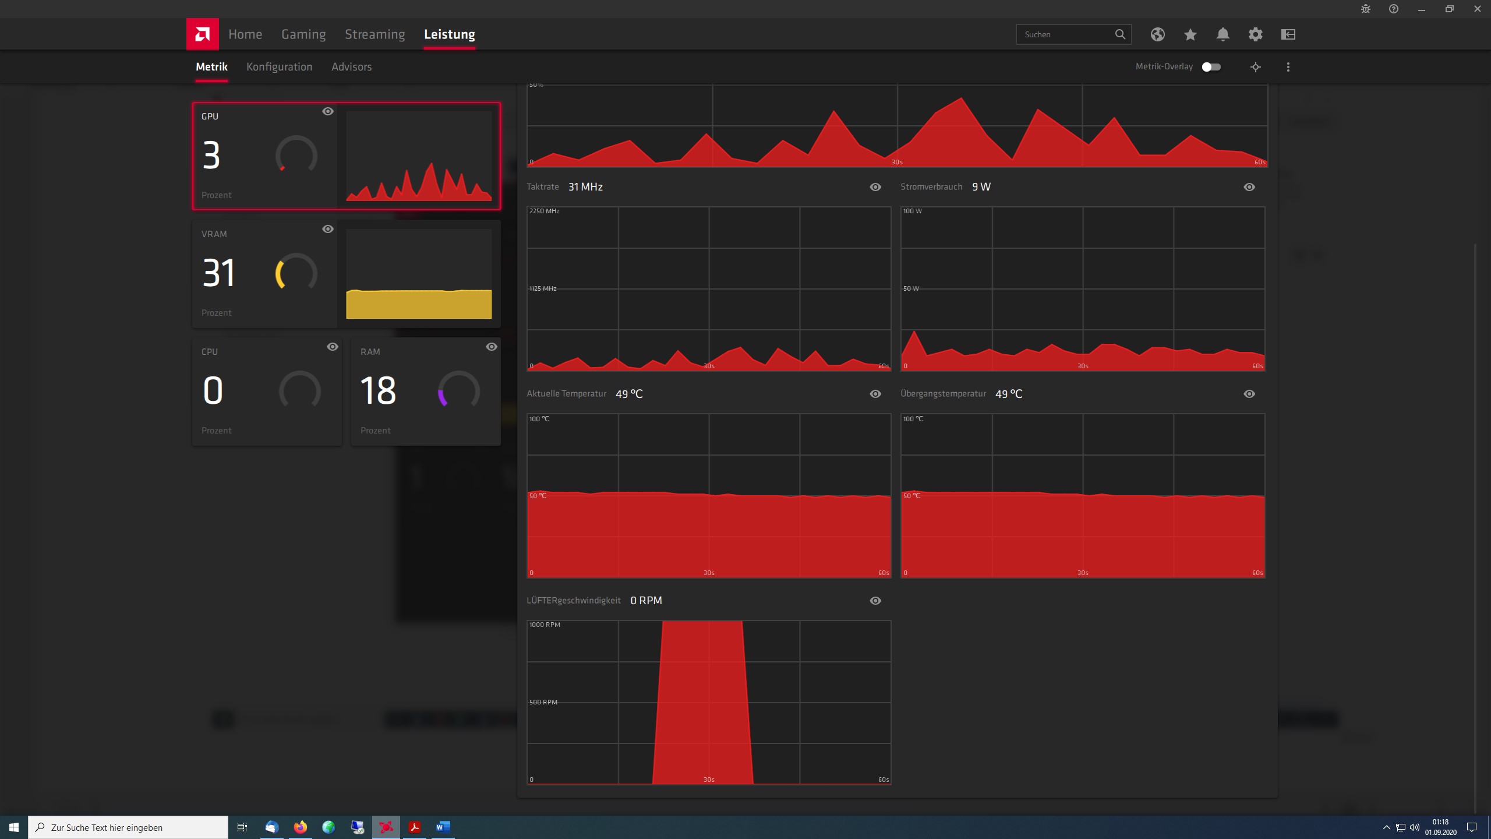Viewport: 1491px width, 839px height.
Task: Open notifications bell icon
Action: click(1223, 34)
